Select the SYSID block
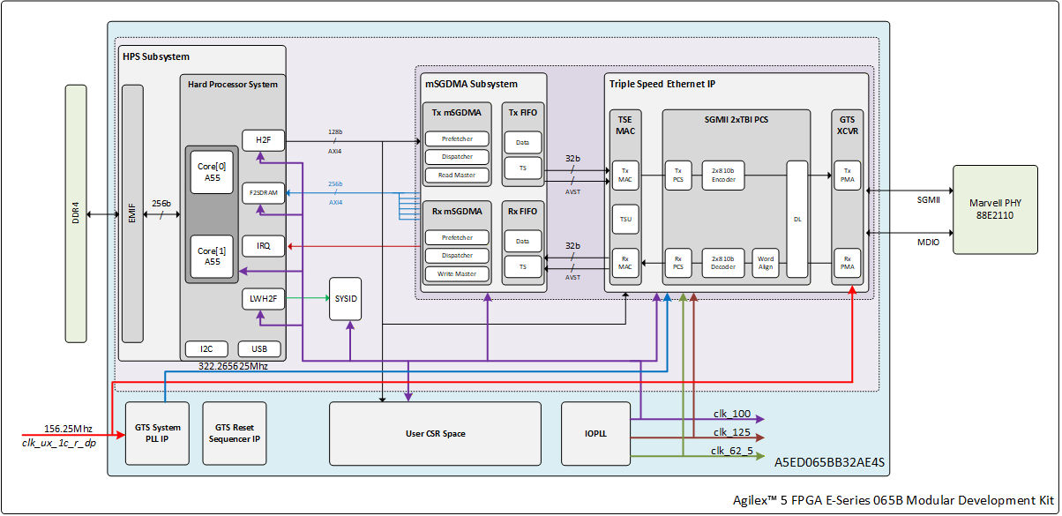This screenshot has height=516, width=1062. coord(346,299)
